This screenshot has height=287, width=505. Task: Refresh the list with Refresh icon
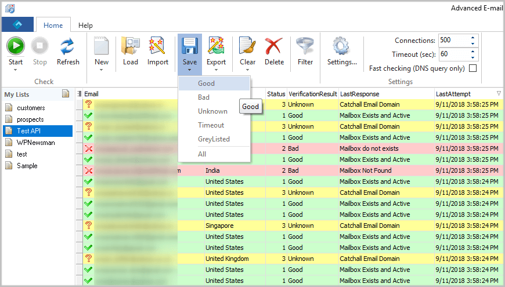68,46
